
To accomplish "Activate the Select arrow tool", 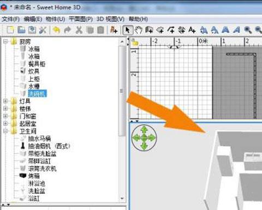I will (x=128, y=30).
